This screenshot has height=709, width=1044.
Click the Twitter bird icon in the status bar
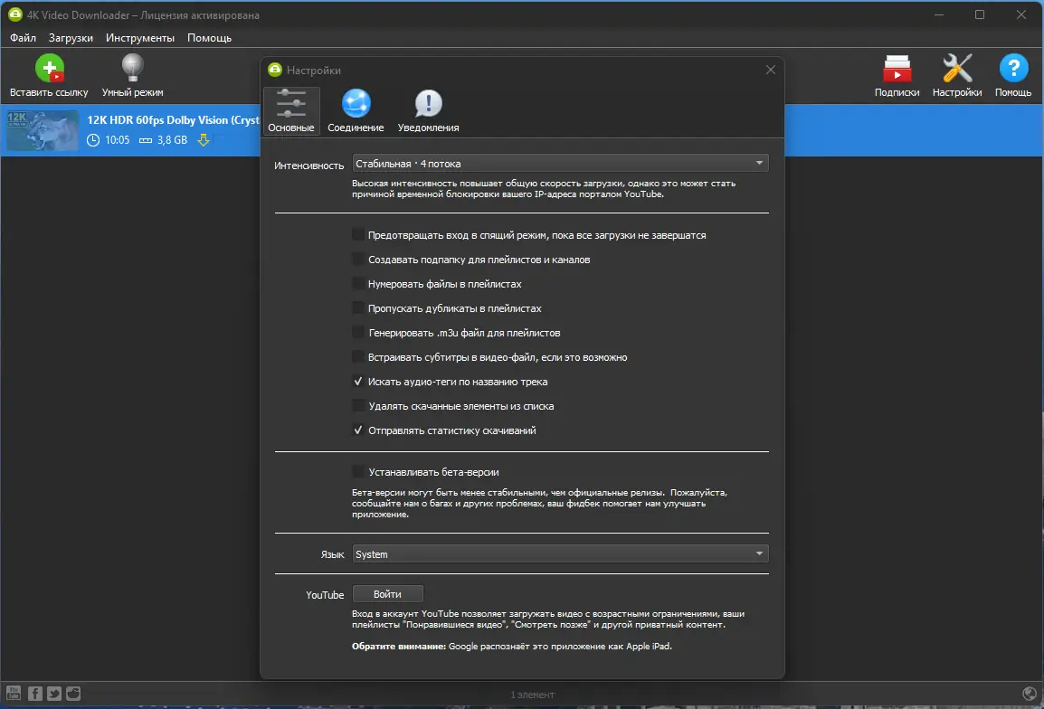pyautogui.click(x=54, y=693)
